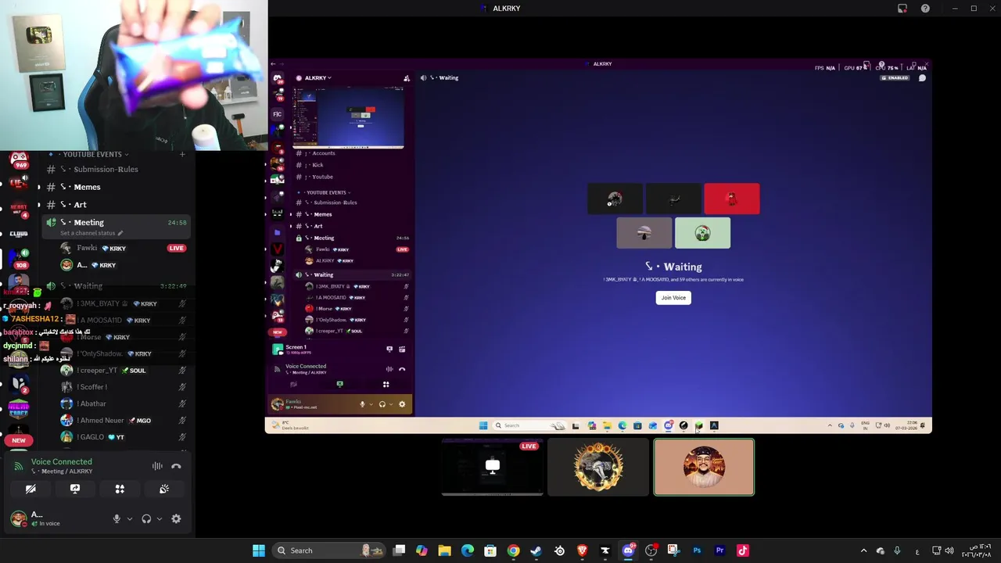The width and height of the screenshot is (1001, 563).
Task: Select the golden avatar participant tile
Action: coord(598,467)
